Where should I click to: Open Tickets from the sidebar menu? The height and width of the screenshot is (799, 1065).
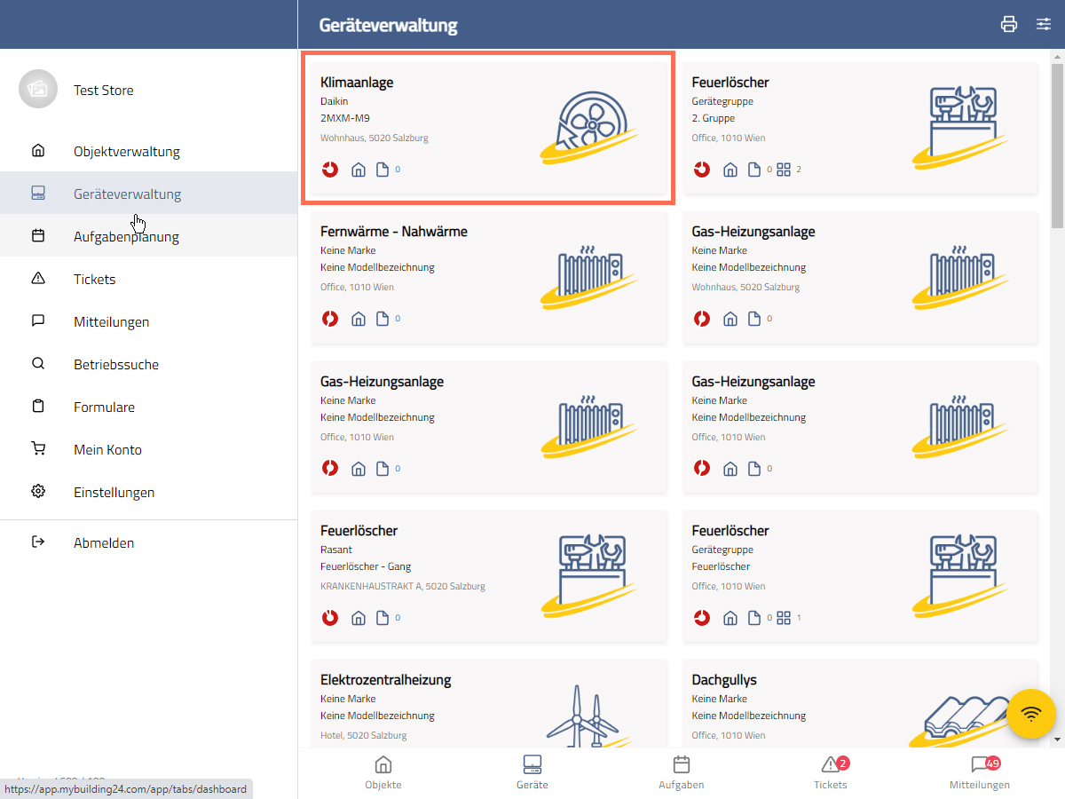94,279
